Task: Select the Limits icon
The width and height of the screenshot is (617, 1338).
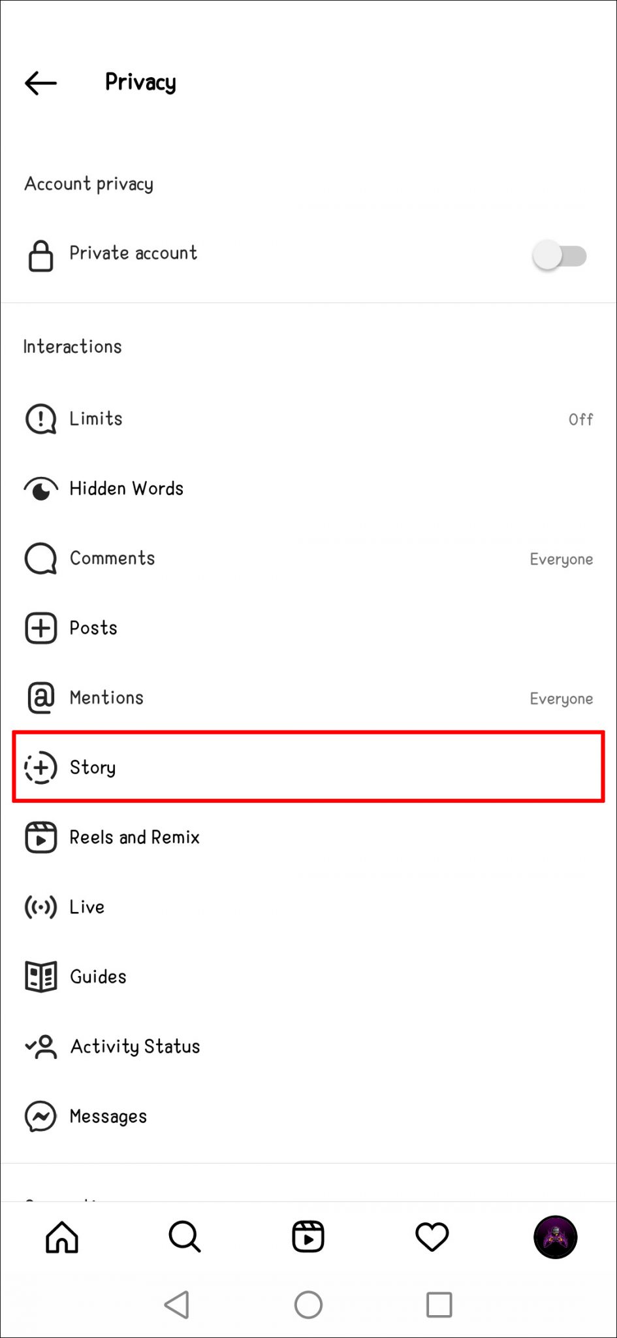Action: 40,419
